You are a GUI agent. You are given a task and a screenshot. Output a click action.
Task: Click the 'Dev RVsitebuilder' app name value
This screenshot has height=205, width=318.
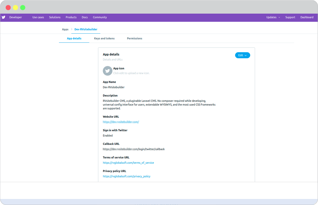pyautogui.click(x=114, y=87)
